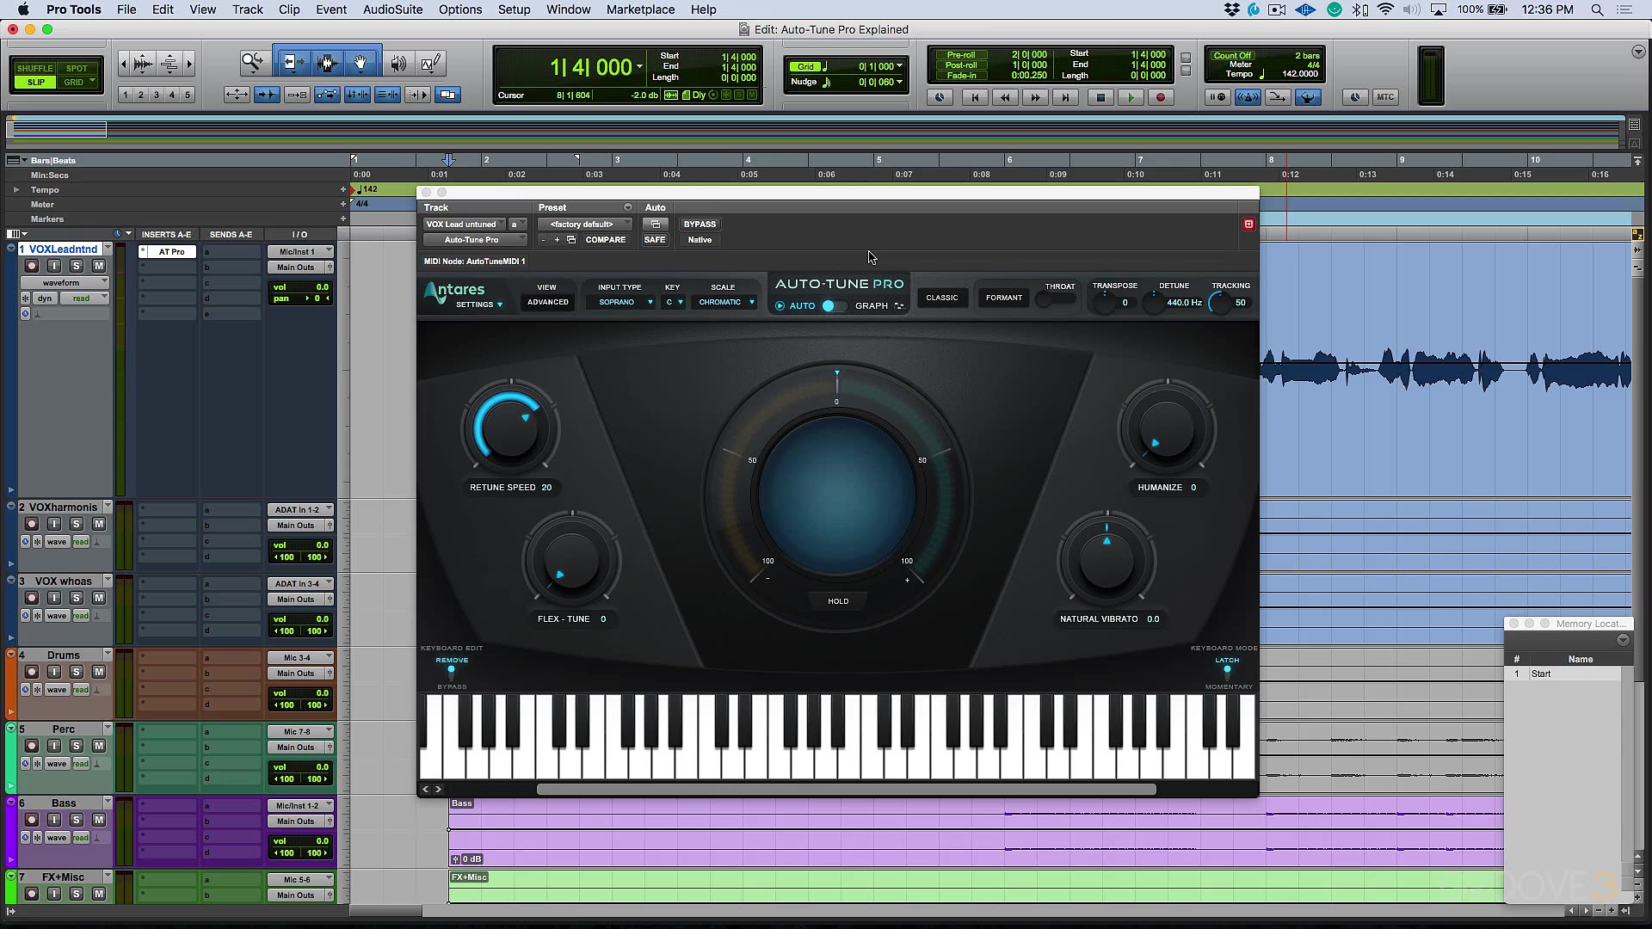1652x929 pixels.
Task: Mute the Drums track
Action: pos(99,672)
